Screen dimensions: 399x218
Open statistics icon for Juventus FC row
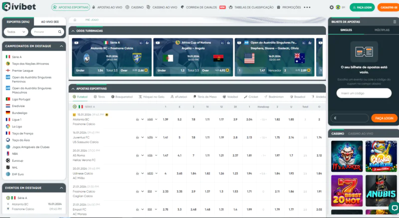click(x=138, y=137)
